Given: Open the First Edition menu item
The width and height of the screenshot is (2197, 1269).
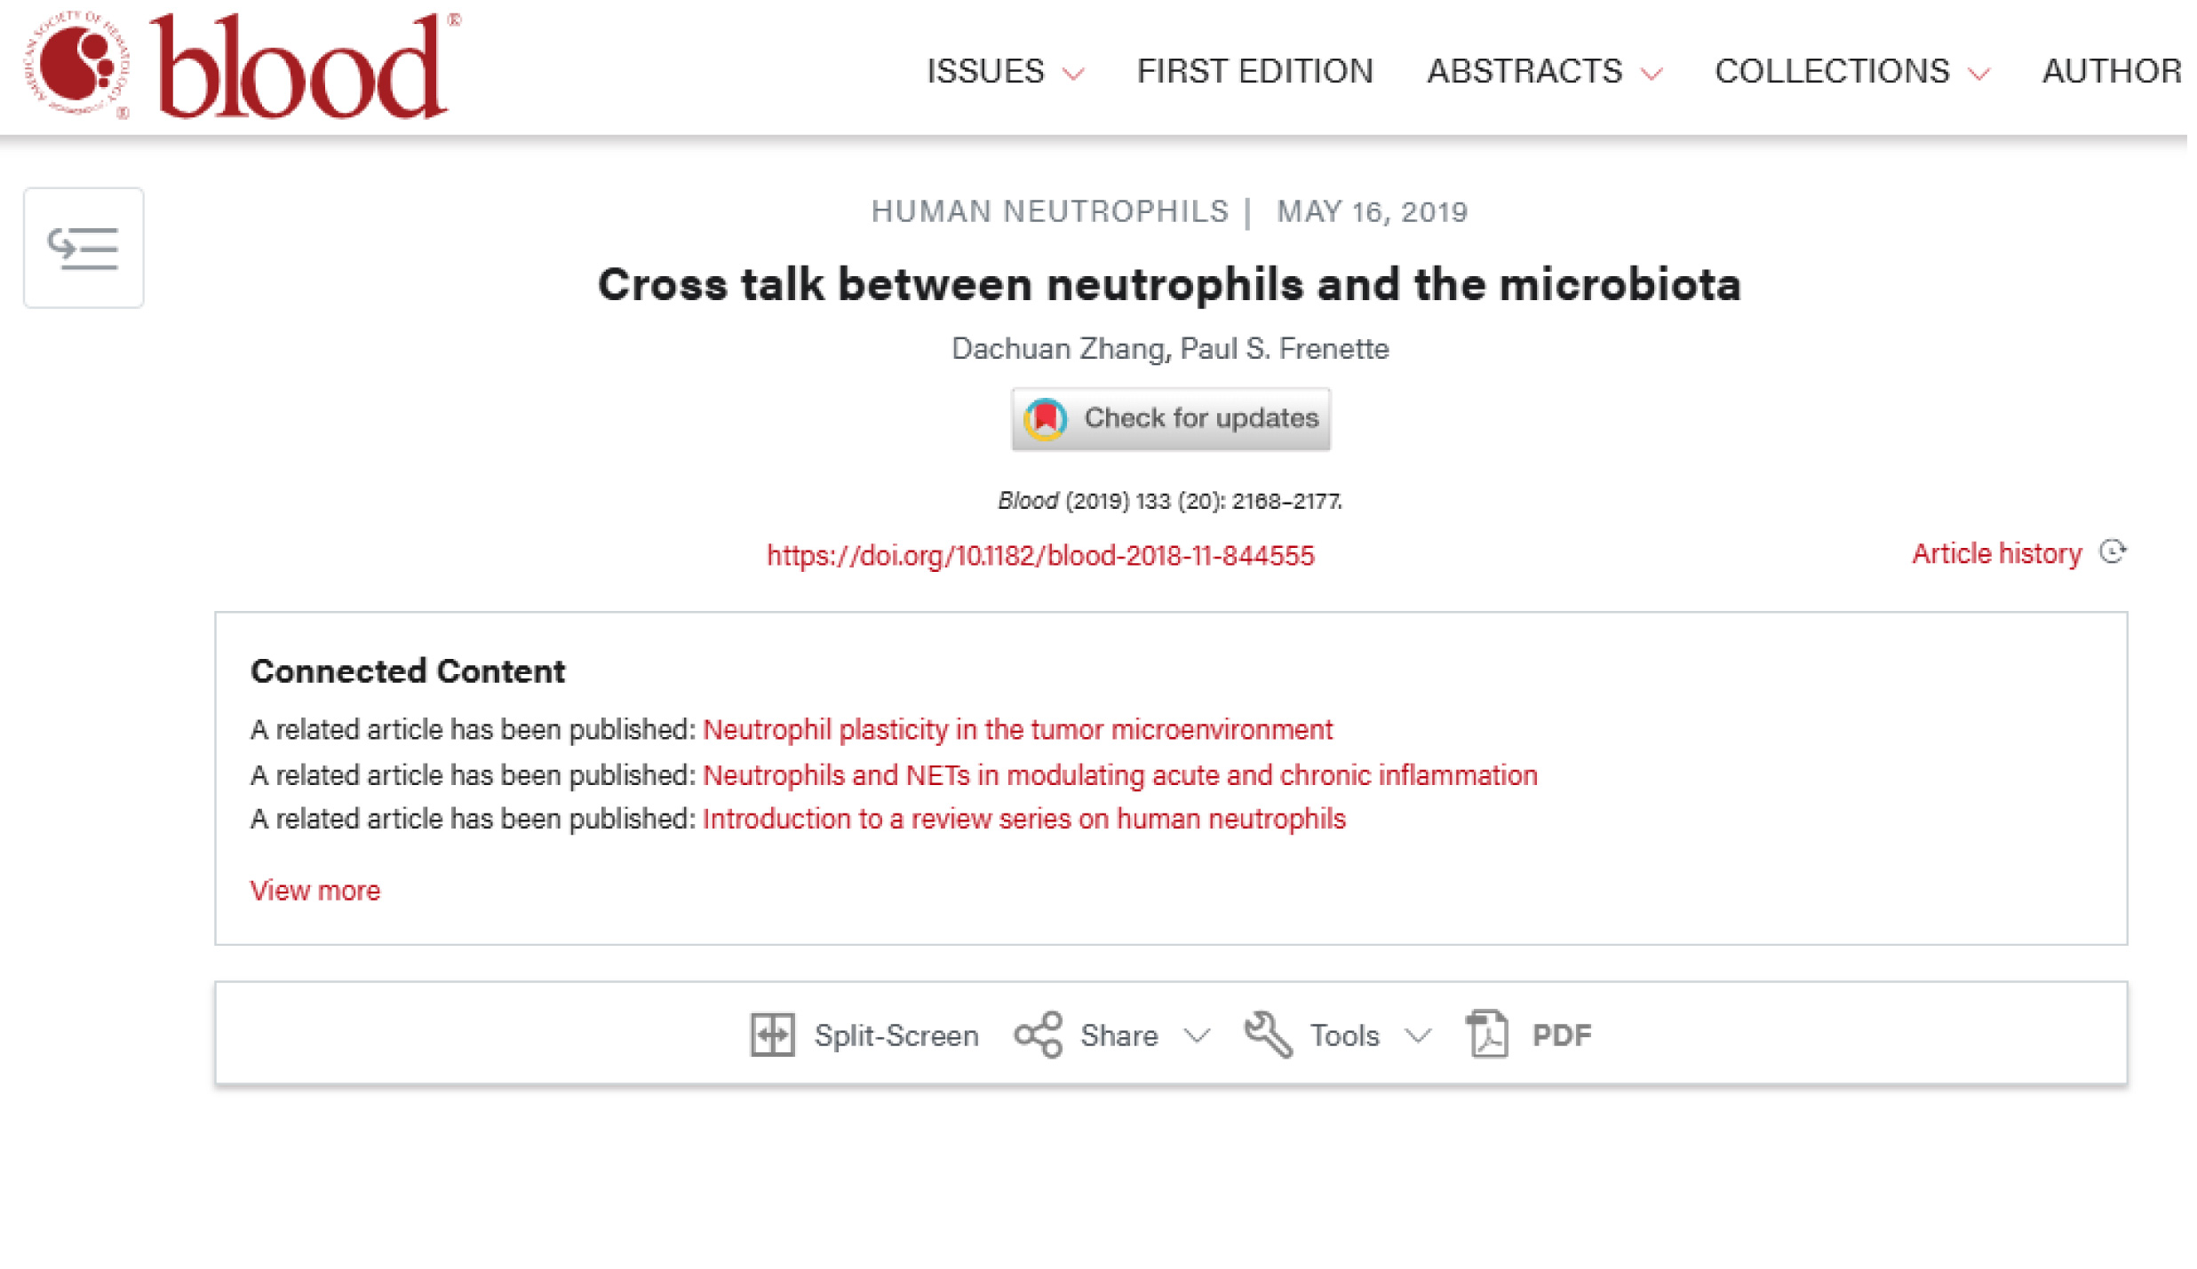Looking at the screenshot, I should click(x=1254, y=71).
